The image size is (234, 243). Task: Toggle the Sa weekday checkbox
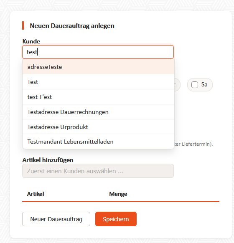click(195, 85)
